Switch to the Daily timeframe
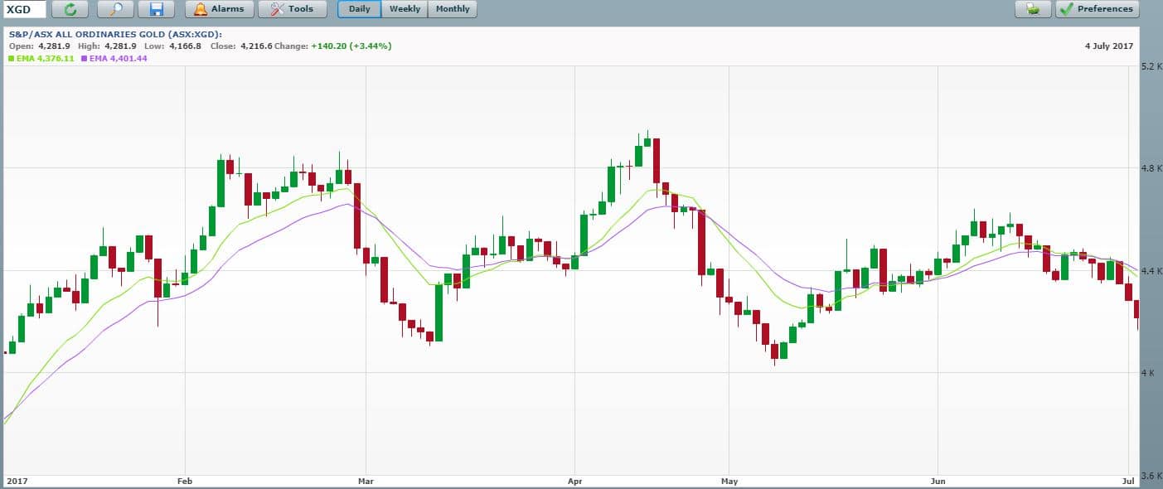The height and width of the screenshot is (489, 1163). pyautogui.click(x=360, y=9)
